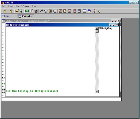140x119 pixels.
Task: Focus the #Beispielchannel message input box
Action: (62, 95)
